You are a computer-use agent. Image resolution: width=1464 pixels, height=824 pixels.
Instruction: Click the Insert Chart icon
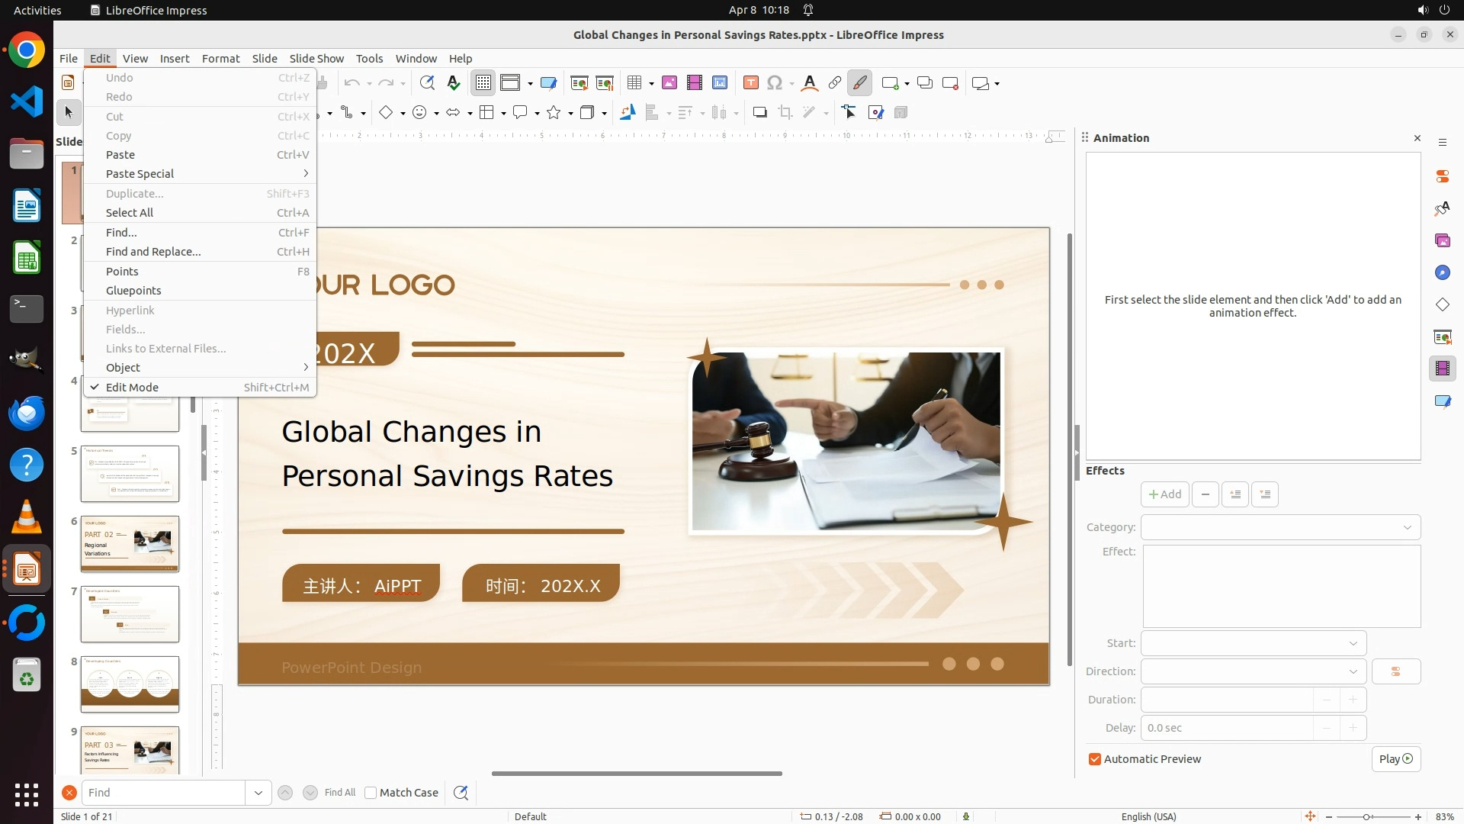[x=720, y=83]
